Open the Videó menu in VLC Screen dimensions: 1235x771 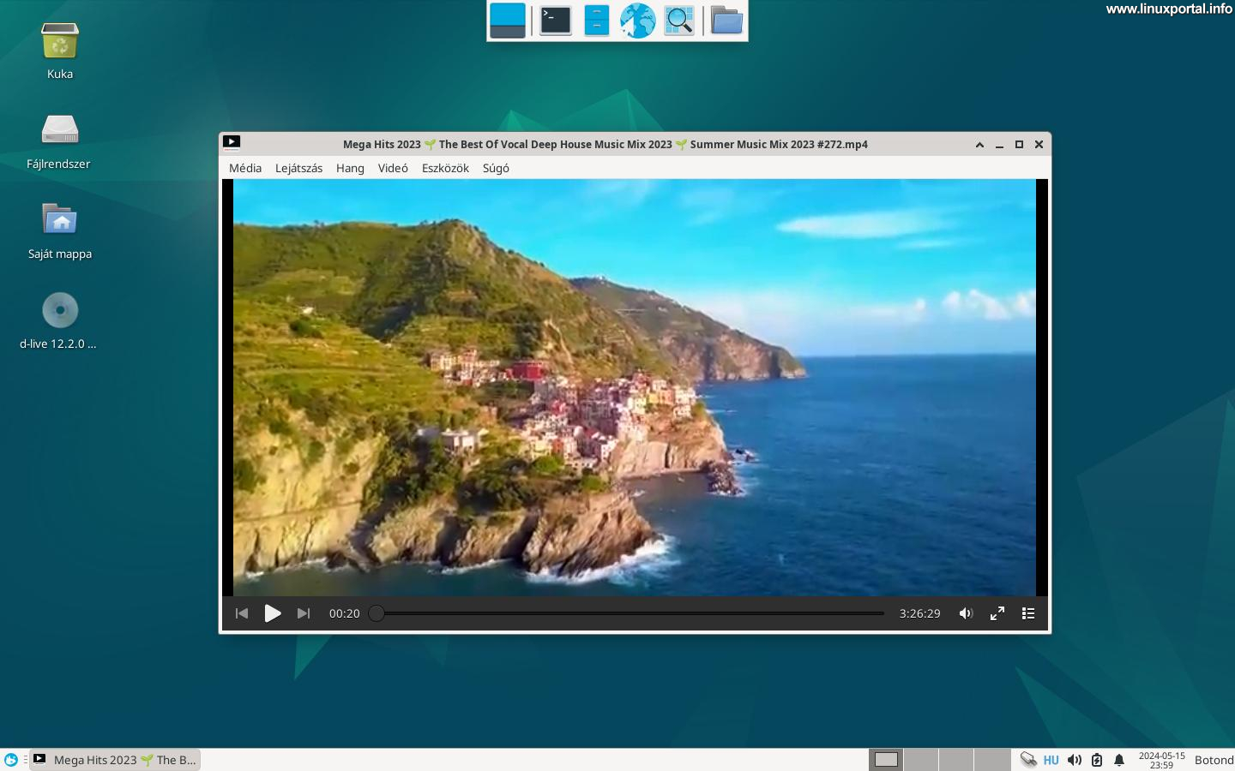pos(393,168)
